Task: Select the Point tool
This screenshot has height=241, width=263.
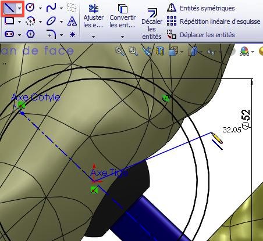Action: (72, 34)
